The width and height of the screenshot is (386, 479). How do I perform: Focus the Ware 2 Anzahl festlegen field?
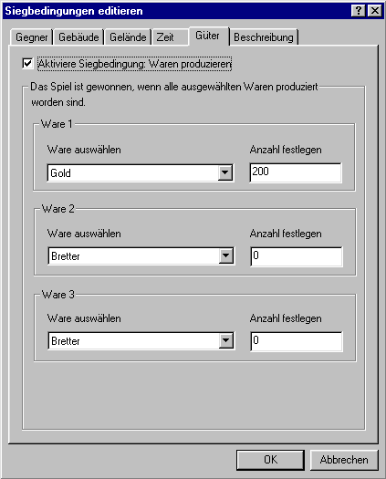(x=297, y=256)
